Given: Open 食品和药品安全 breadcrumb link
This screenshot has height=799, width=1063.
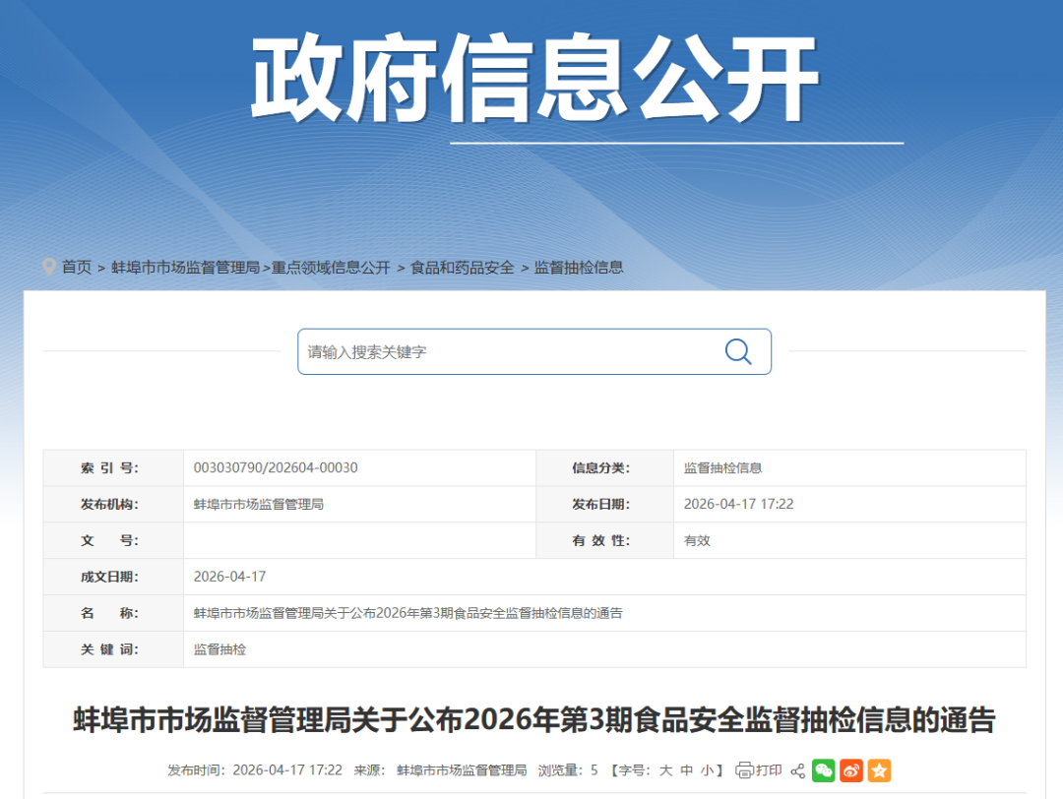Looking at the screenshot, I should click(463, 268).
